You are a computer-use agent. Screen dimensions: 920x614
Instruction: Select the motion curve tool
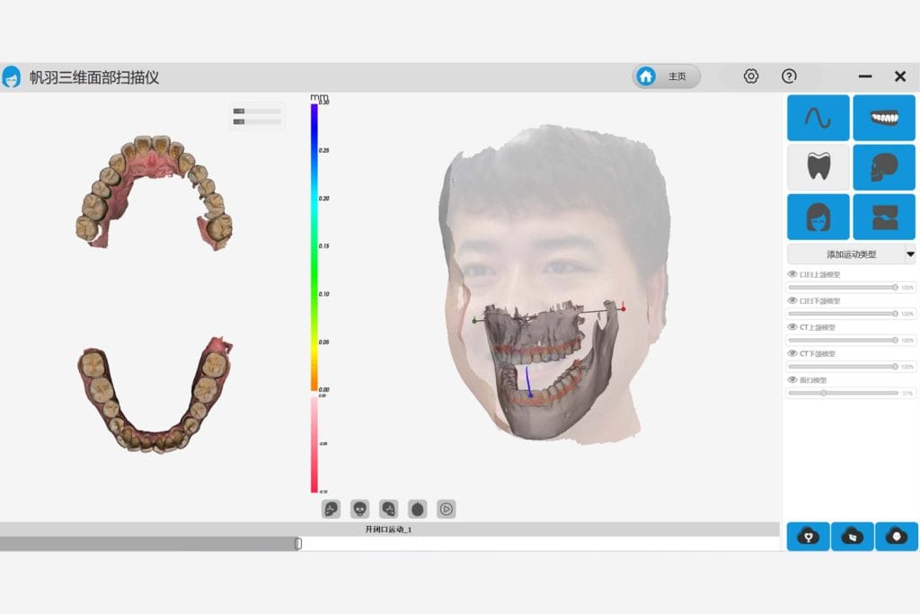[x=818, y=118]
